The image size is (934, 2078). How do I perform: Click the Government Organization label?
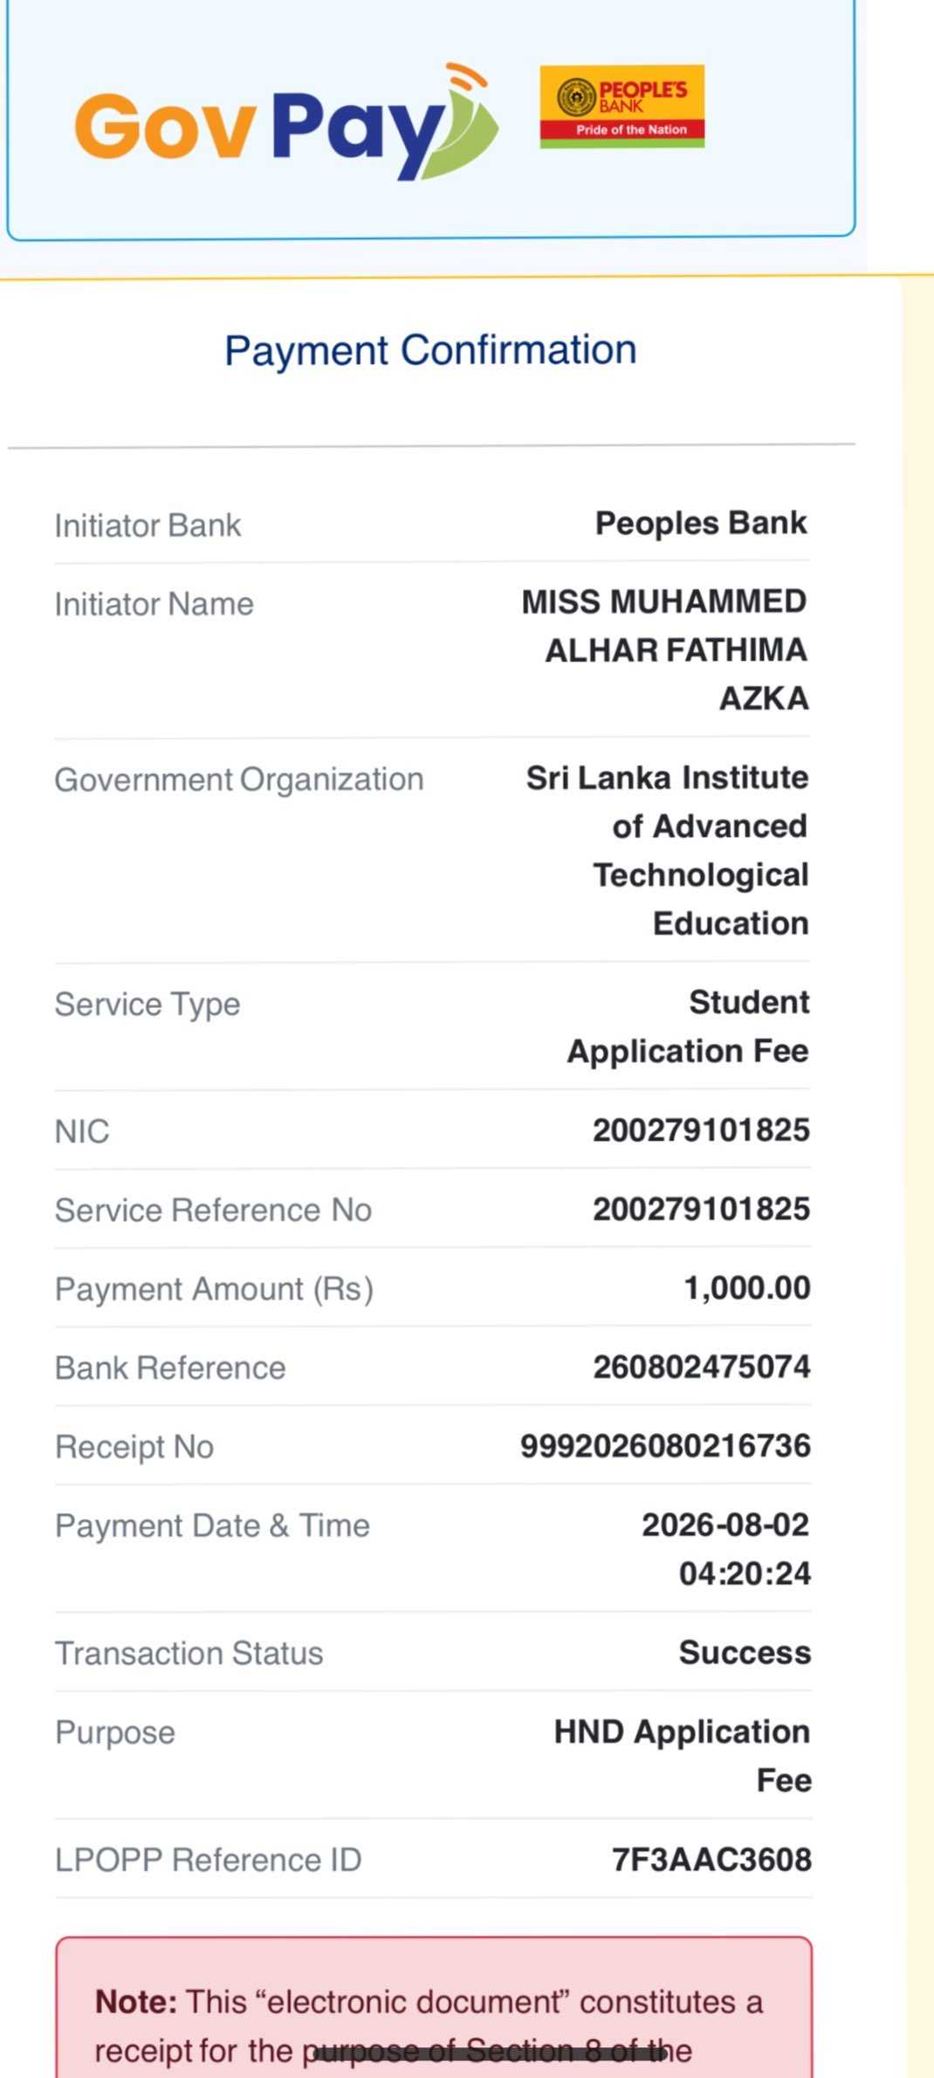(239, 779)
